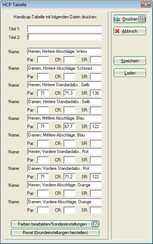
Task: Click the empty SR field under Herren; Vordere Abschläge; Orange
Action: [x=96, y=193]
